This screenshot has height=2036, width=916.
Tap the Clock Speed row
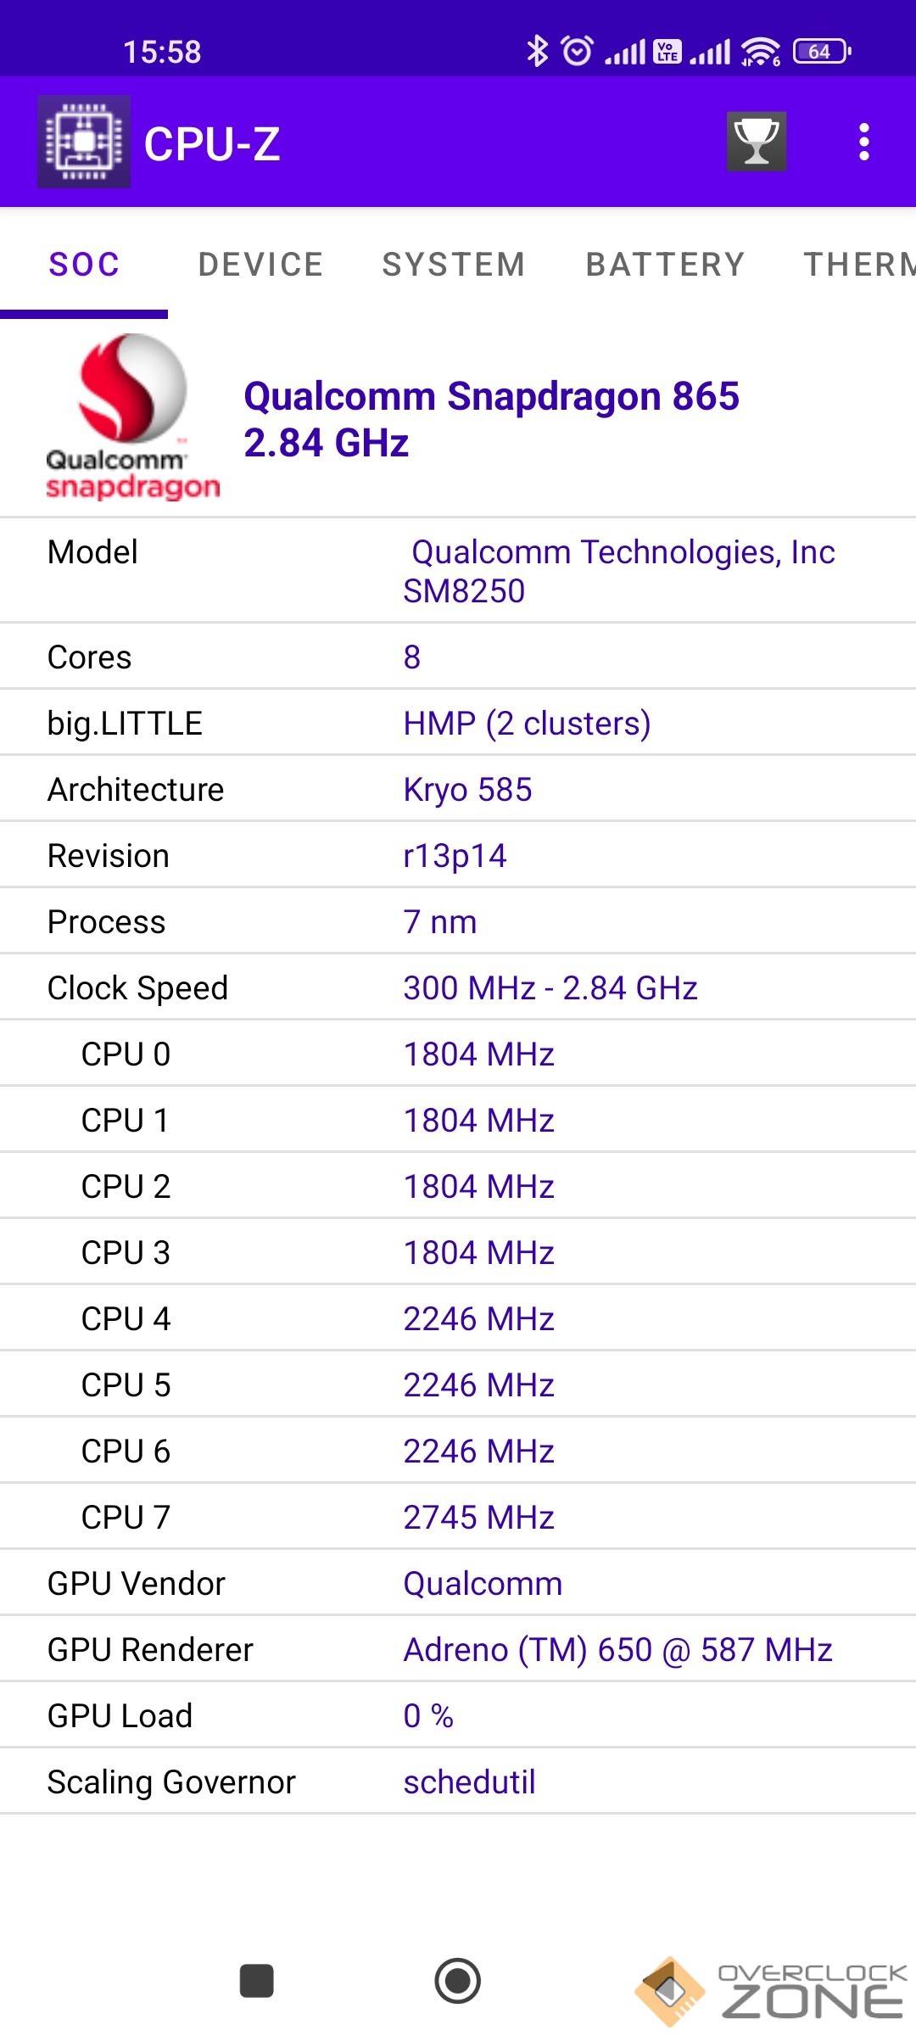pos(458,987)
